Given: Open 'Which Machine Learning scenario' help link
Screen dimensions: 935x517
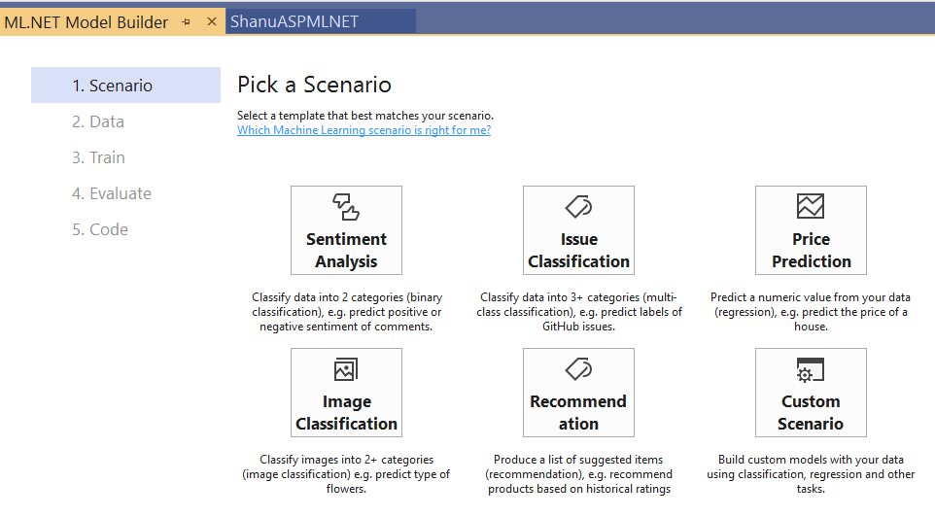Looking at the screenshot, I should (364, 130).
